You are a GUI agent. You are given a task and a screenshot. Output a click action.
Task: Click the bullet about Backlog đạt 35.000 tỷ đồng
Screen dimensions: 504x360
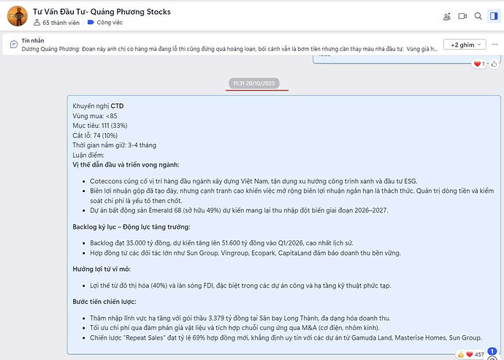click(222, 243)
